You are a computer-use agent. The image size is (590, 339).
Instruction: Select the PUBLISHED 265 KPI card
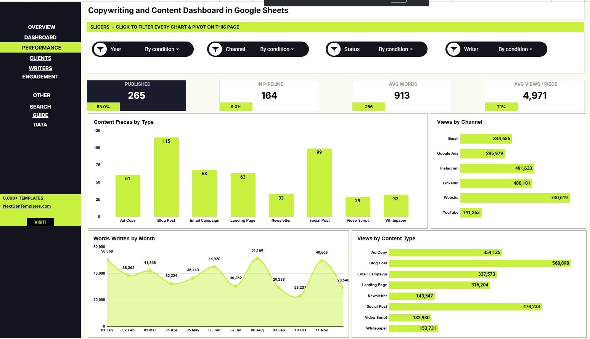137,96
